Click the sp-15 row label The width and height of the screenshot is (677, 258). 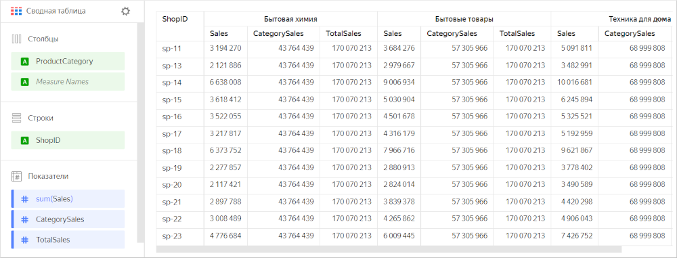(171, 100)
